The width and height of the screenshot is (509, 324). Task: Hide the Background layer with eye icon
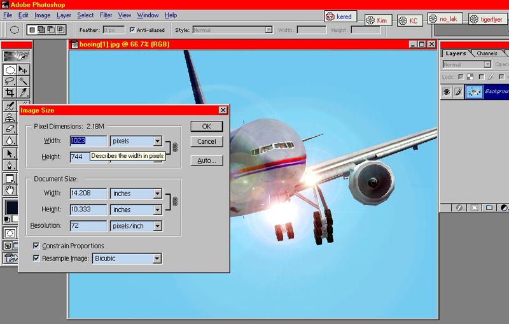[x=447, y=92]
